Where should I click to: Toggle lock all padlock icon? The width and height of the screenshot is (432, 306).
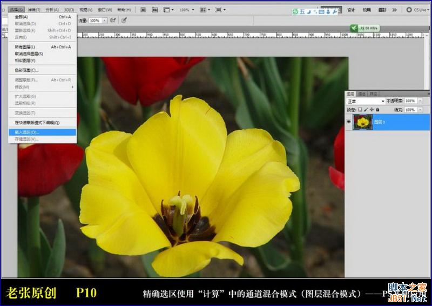[x=377, y=110]
